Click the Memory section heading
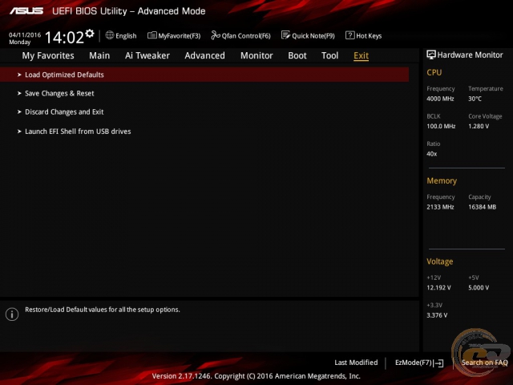513x385 pixels. 442,180
